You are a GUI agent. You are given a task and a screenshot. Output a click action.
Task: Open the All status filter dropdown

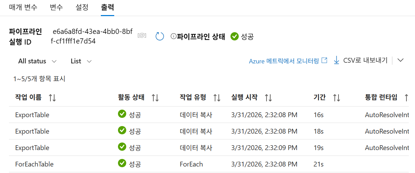[x=37, y=61]
